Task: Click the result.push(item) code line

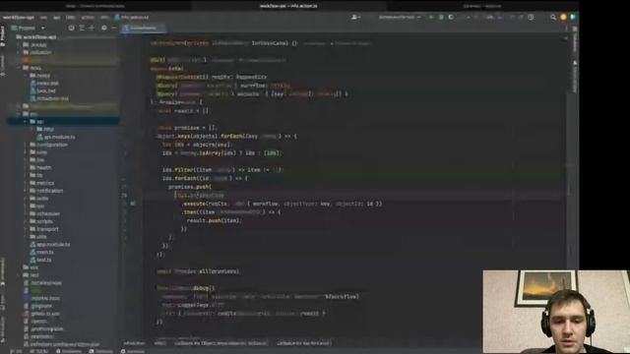Action: (215, 220)
